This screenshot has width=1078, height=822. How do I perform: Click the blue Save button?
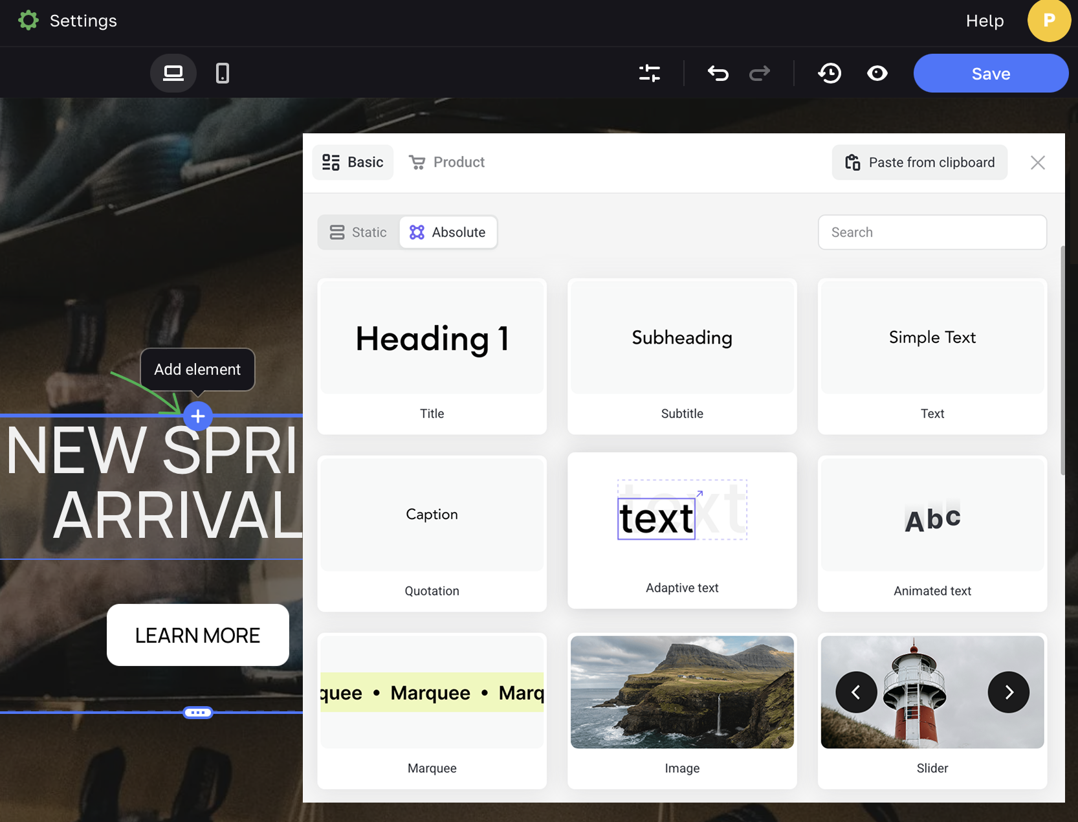[x=990, y=73]
